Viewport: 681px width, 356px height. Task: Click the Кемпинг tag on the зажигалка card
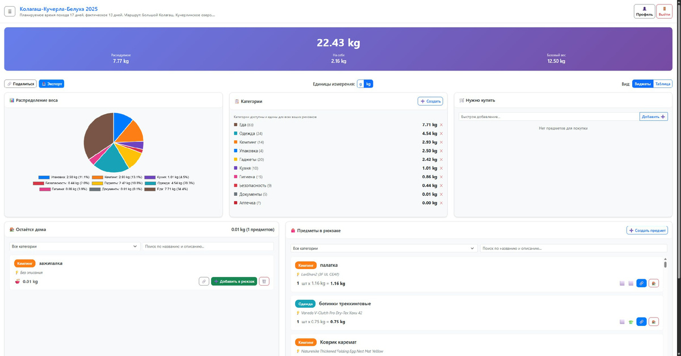(24, 263)
